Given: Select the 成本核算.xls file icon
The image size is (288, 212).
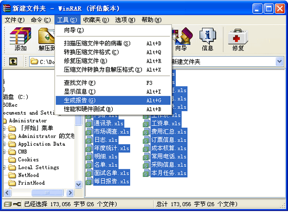Looking at the screenshot, I should coord(146,148).
